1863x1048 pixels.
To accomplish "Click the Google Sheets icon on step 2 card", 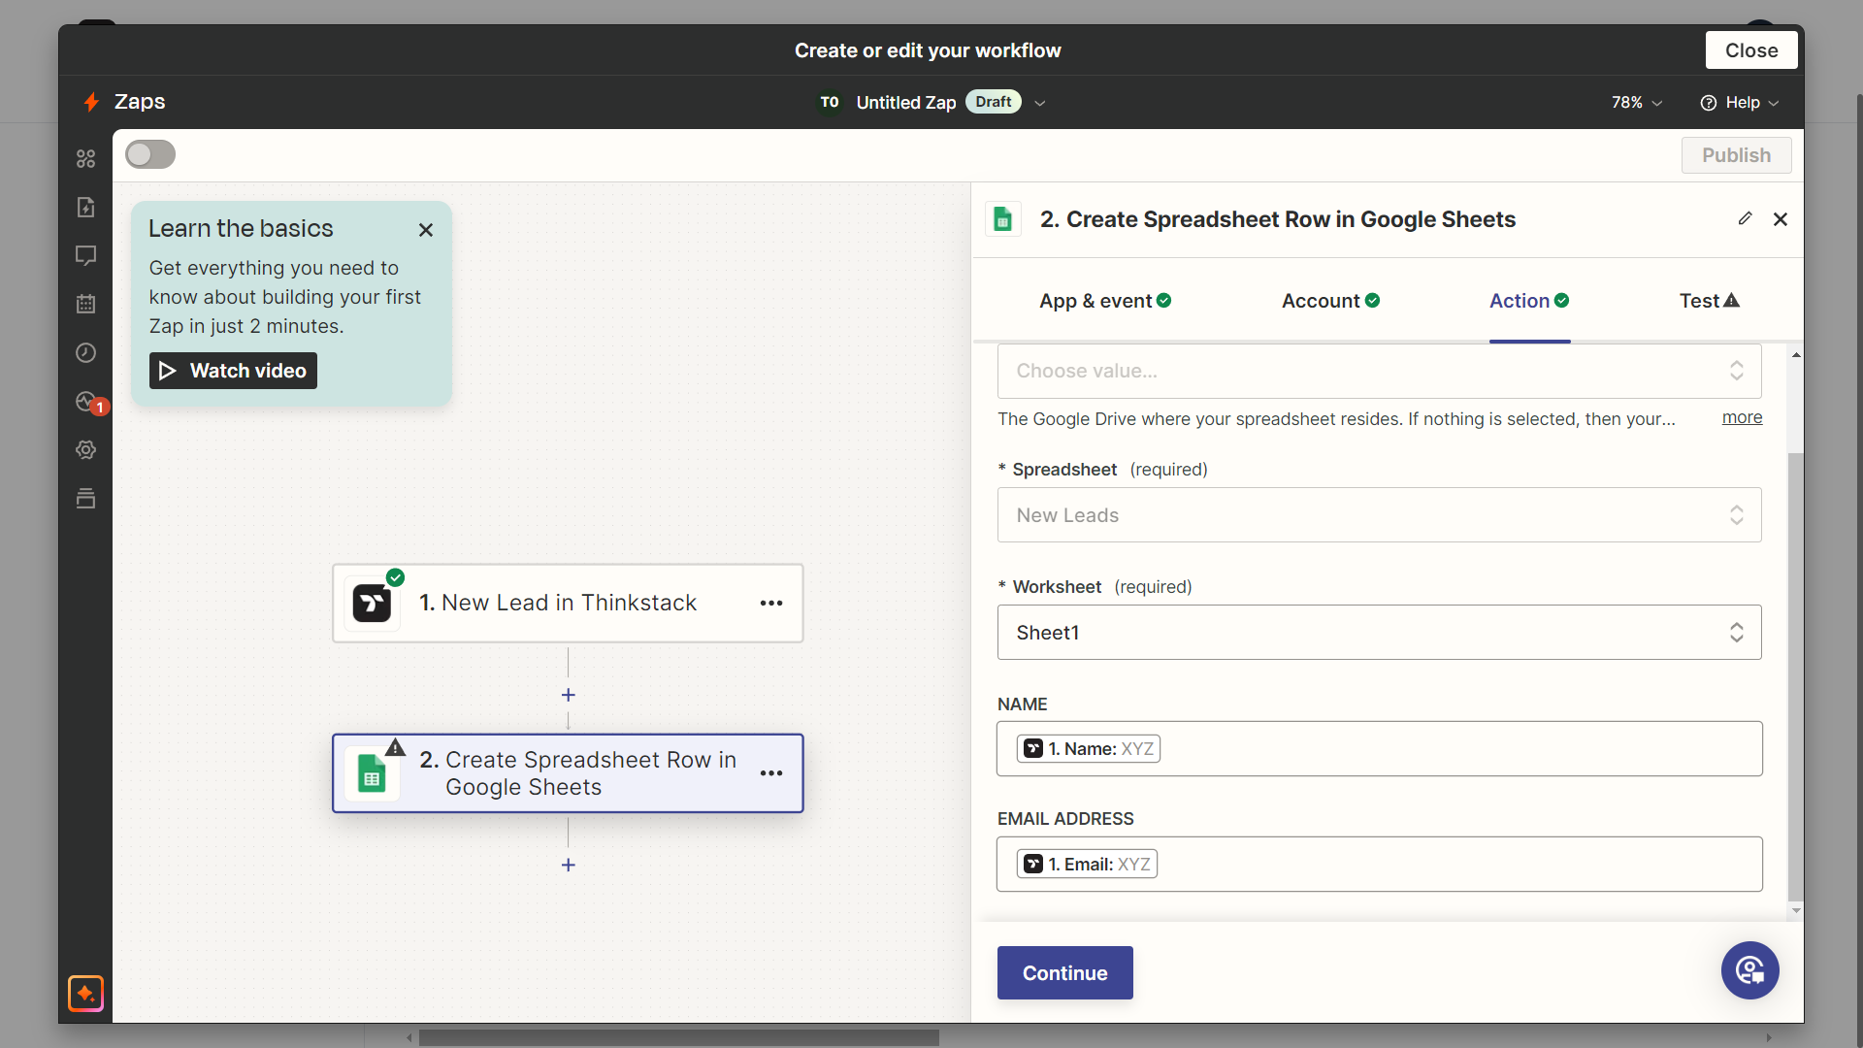I will (372, 773).
